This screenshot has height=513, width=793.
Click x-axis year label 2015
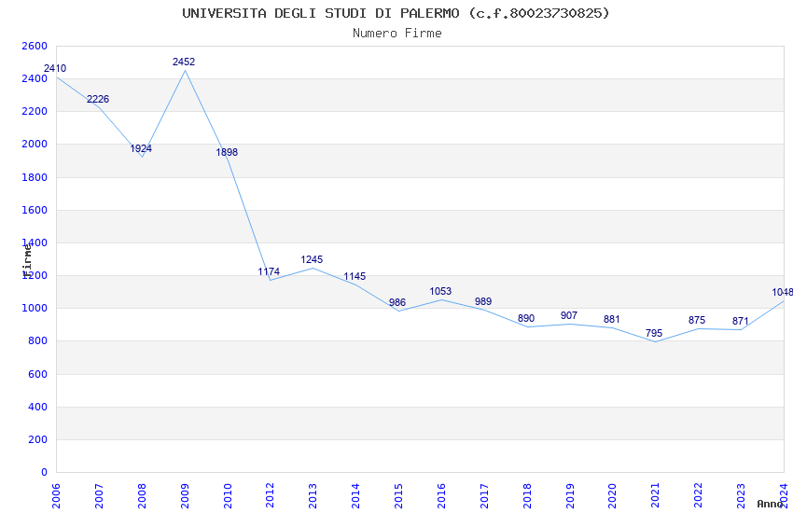[398, 496]
